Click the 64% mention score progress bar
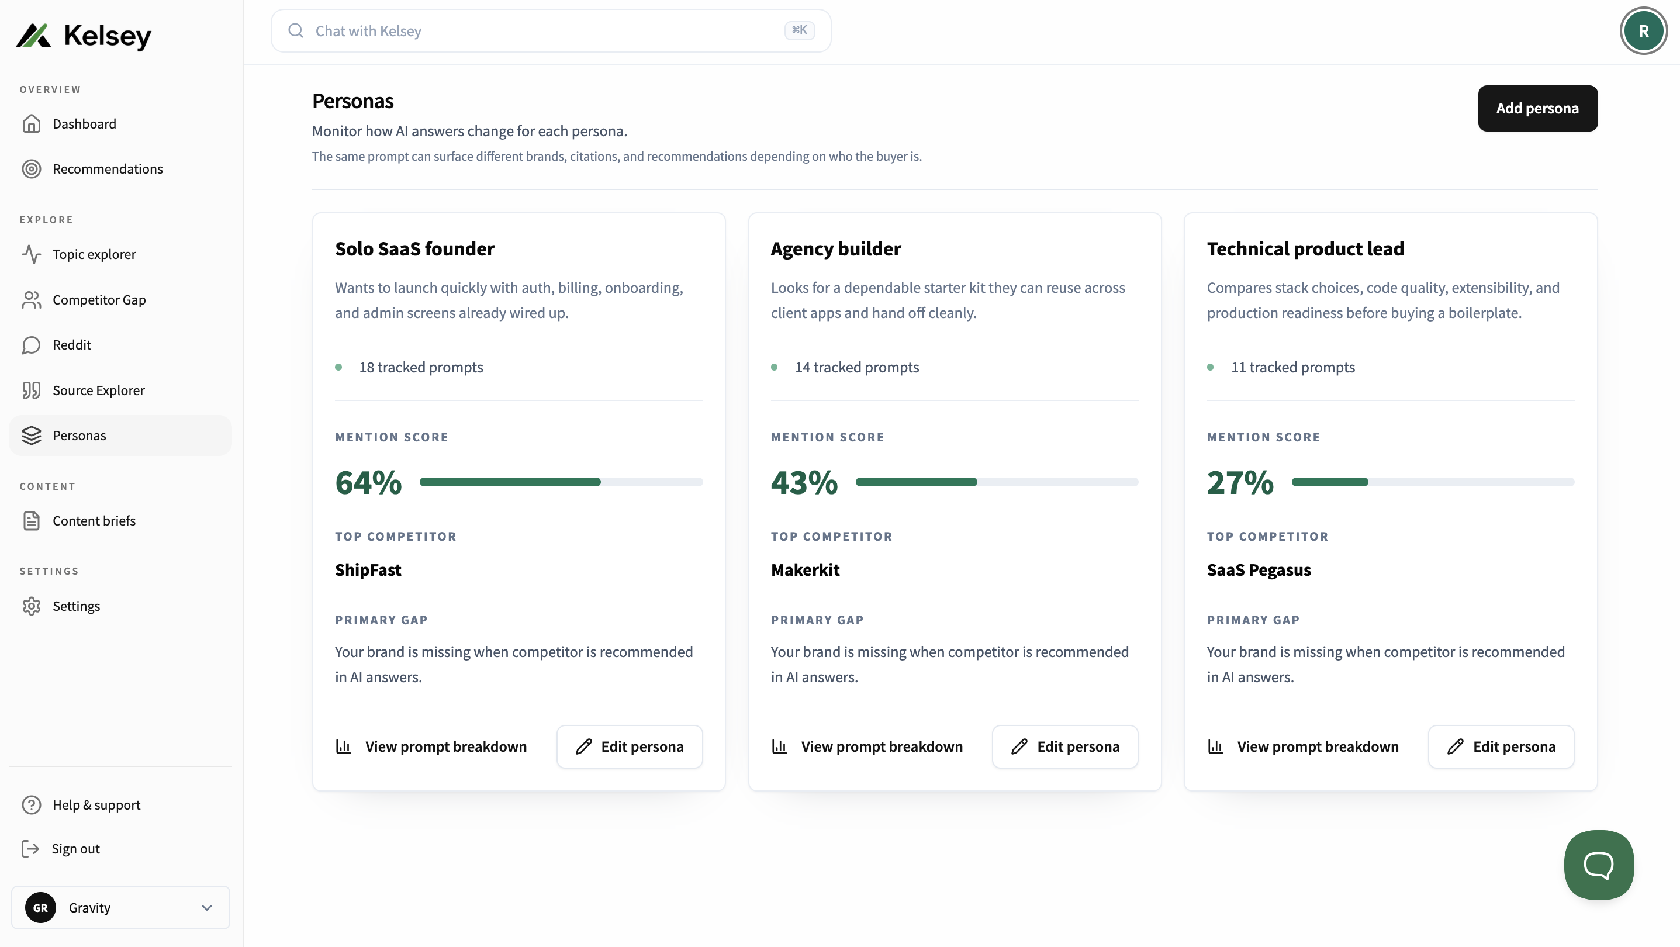The image size is (1680, 947). tap(562, 482)
